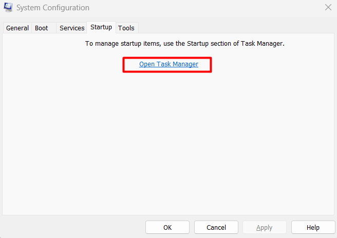The height and width of the screenshot is (238, 337).
Task: Click the red highlight box border around the link
Action: pyautogui.click(x=123, y=65)
